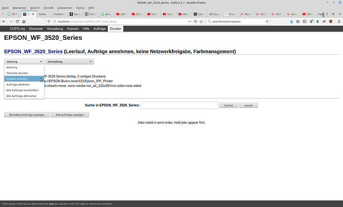Open the Aufträge navigation link

tap(99, 29)
